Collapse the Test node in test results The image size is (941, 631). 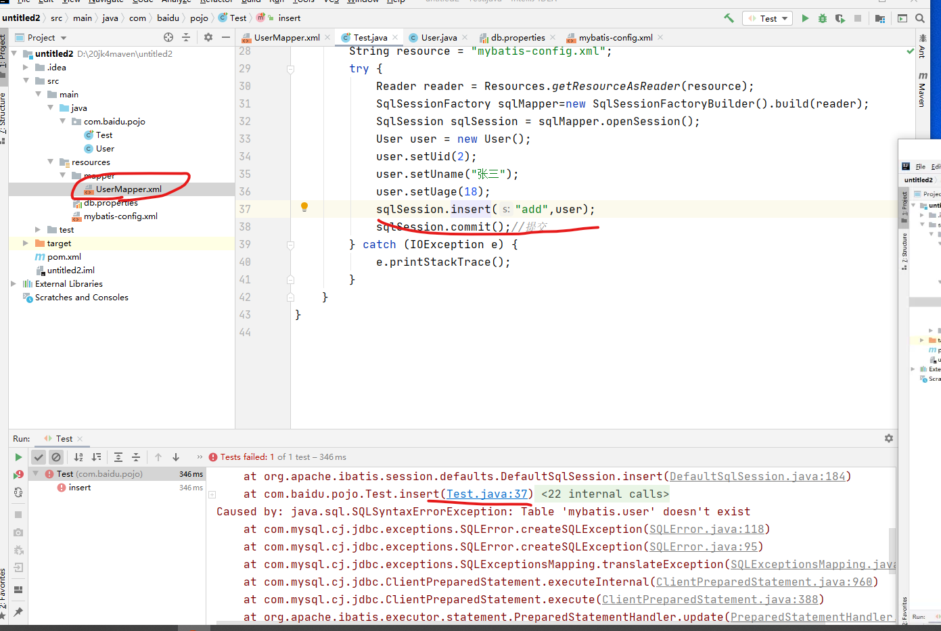click(36, 474)
